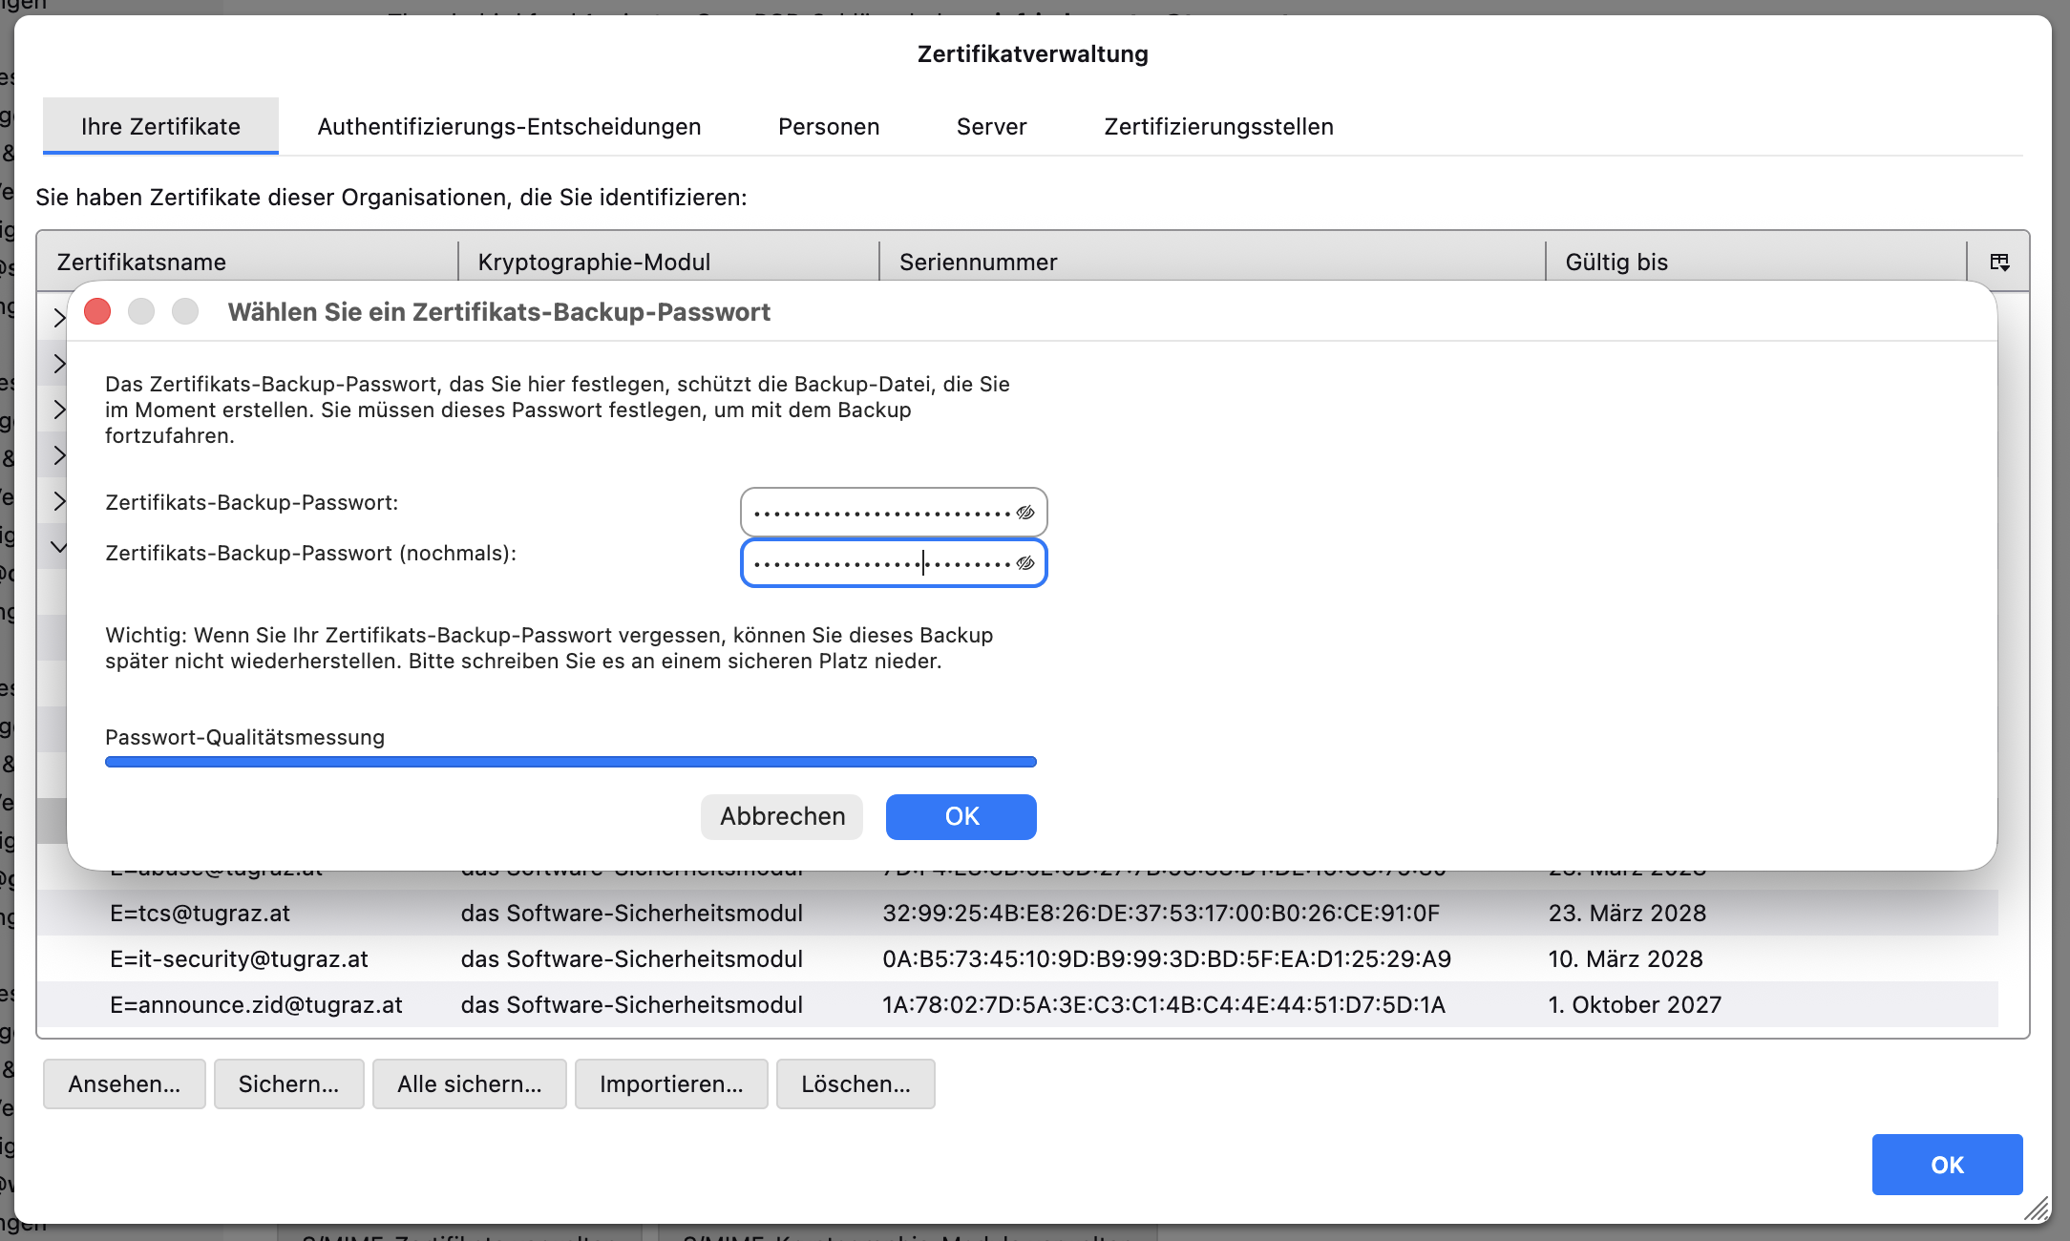Switch to the Personen tab
The height and width of the screenshot is (1241, 2070).
click(828, 127)
